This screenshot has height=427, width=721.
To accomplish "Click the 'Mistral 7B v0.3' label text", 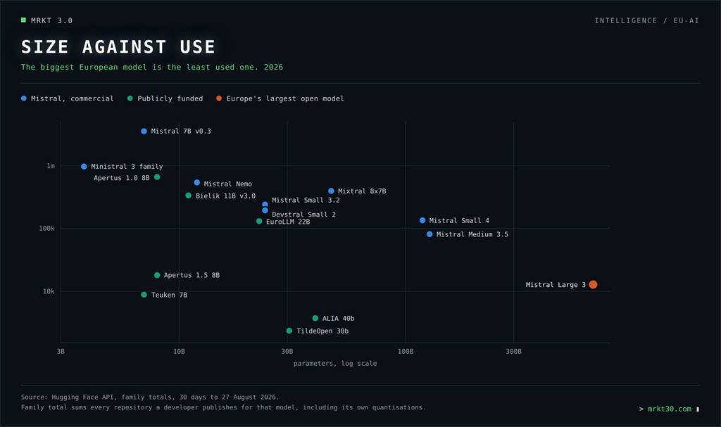I will click(181, 131).
